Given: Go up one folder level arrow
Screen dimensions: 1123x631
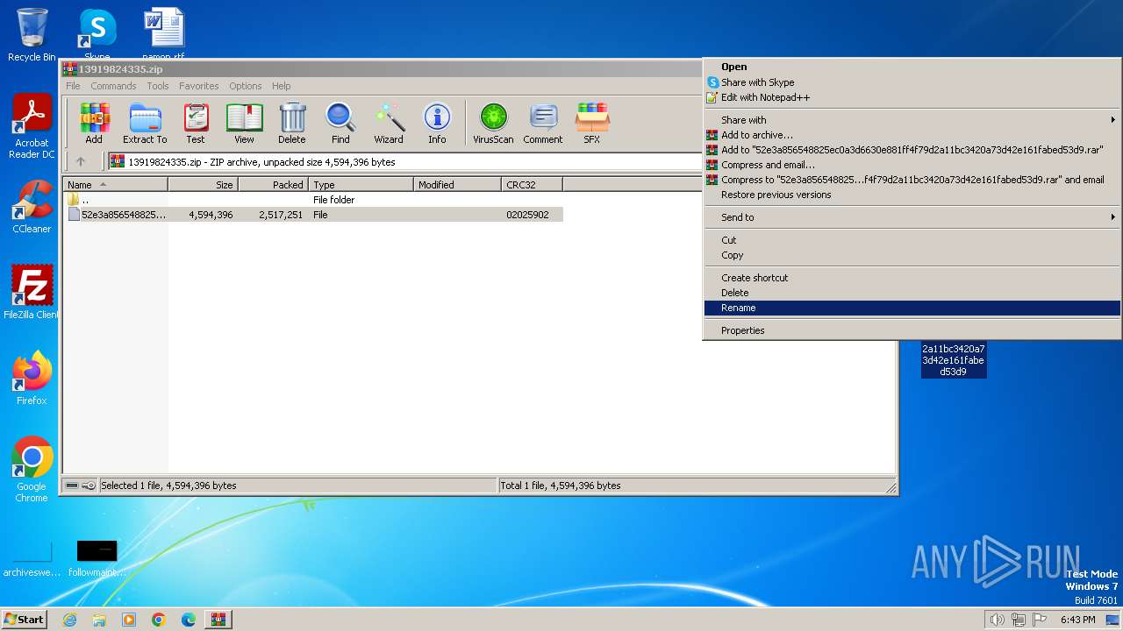Looking at the screenshot, I should point(81,161).
